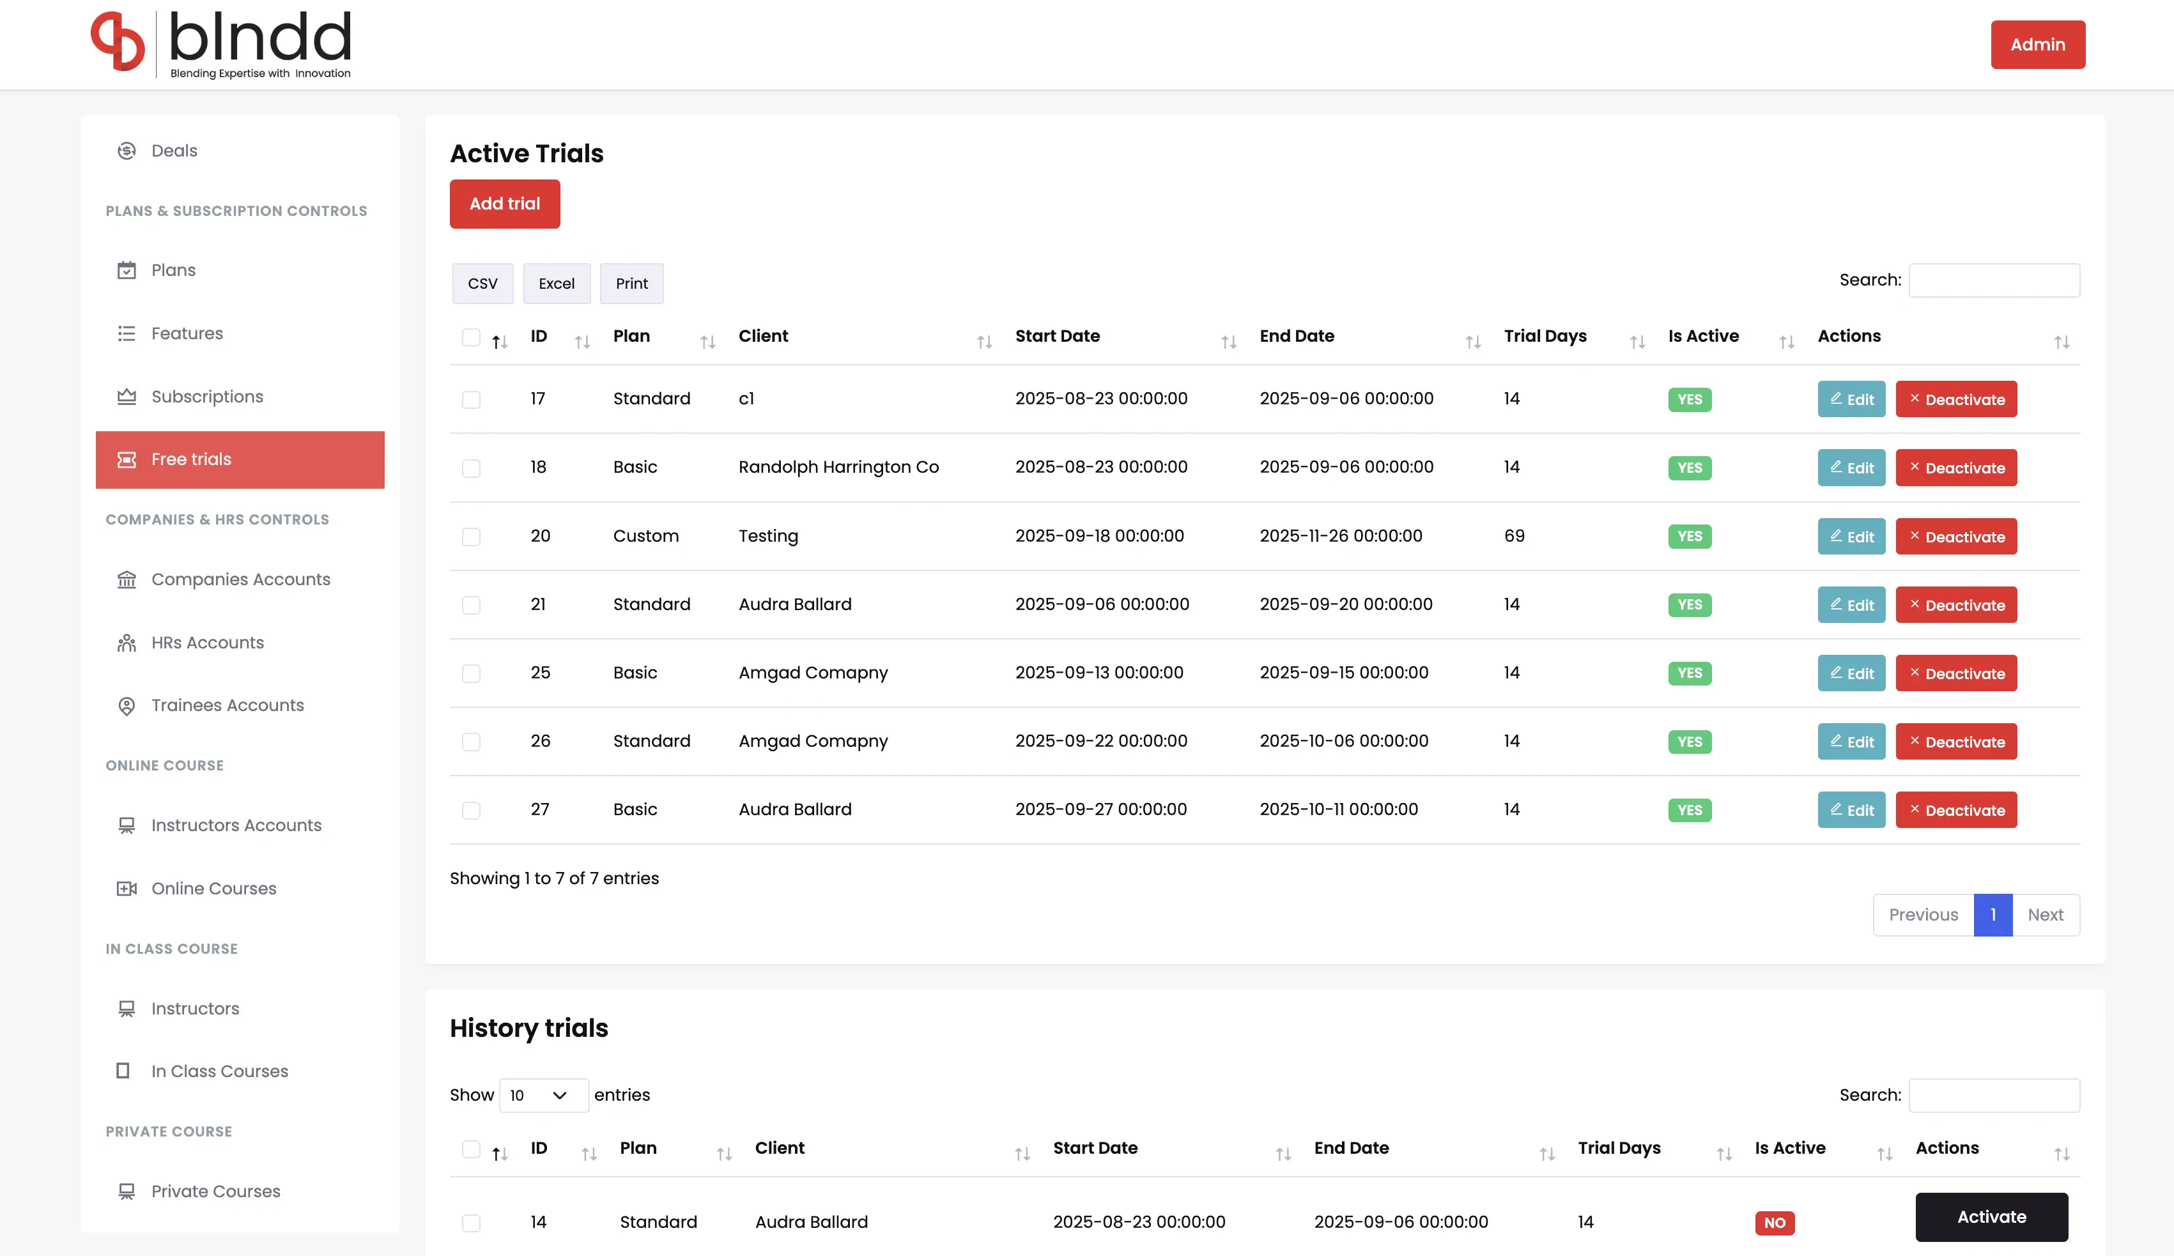Export the table as CSV
This screenshot has width=2174, height=1256.
pos(482,284)
